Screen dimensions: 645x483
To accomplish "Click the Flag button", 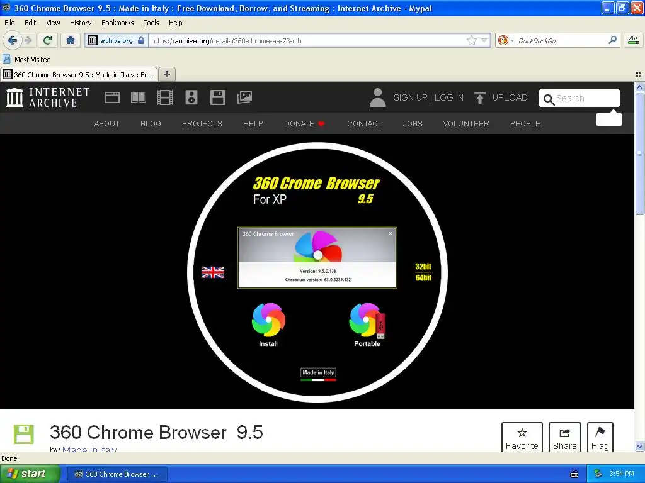I will pyautogui.click(x=600, y=438).
